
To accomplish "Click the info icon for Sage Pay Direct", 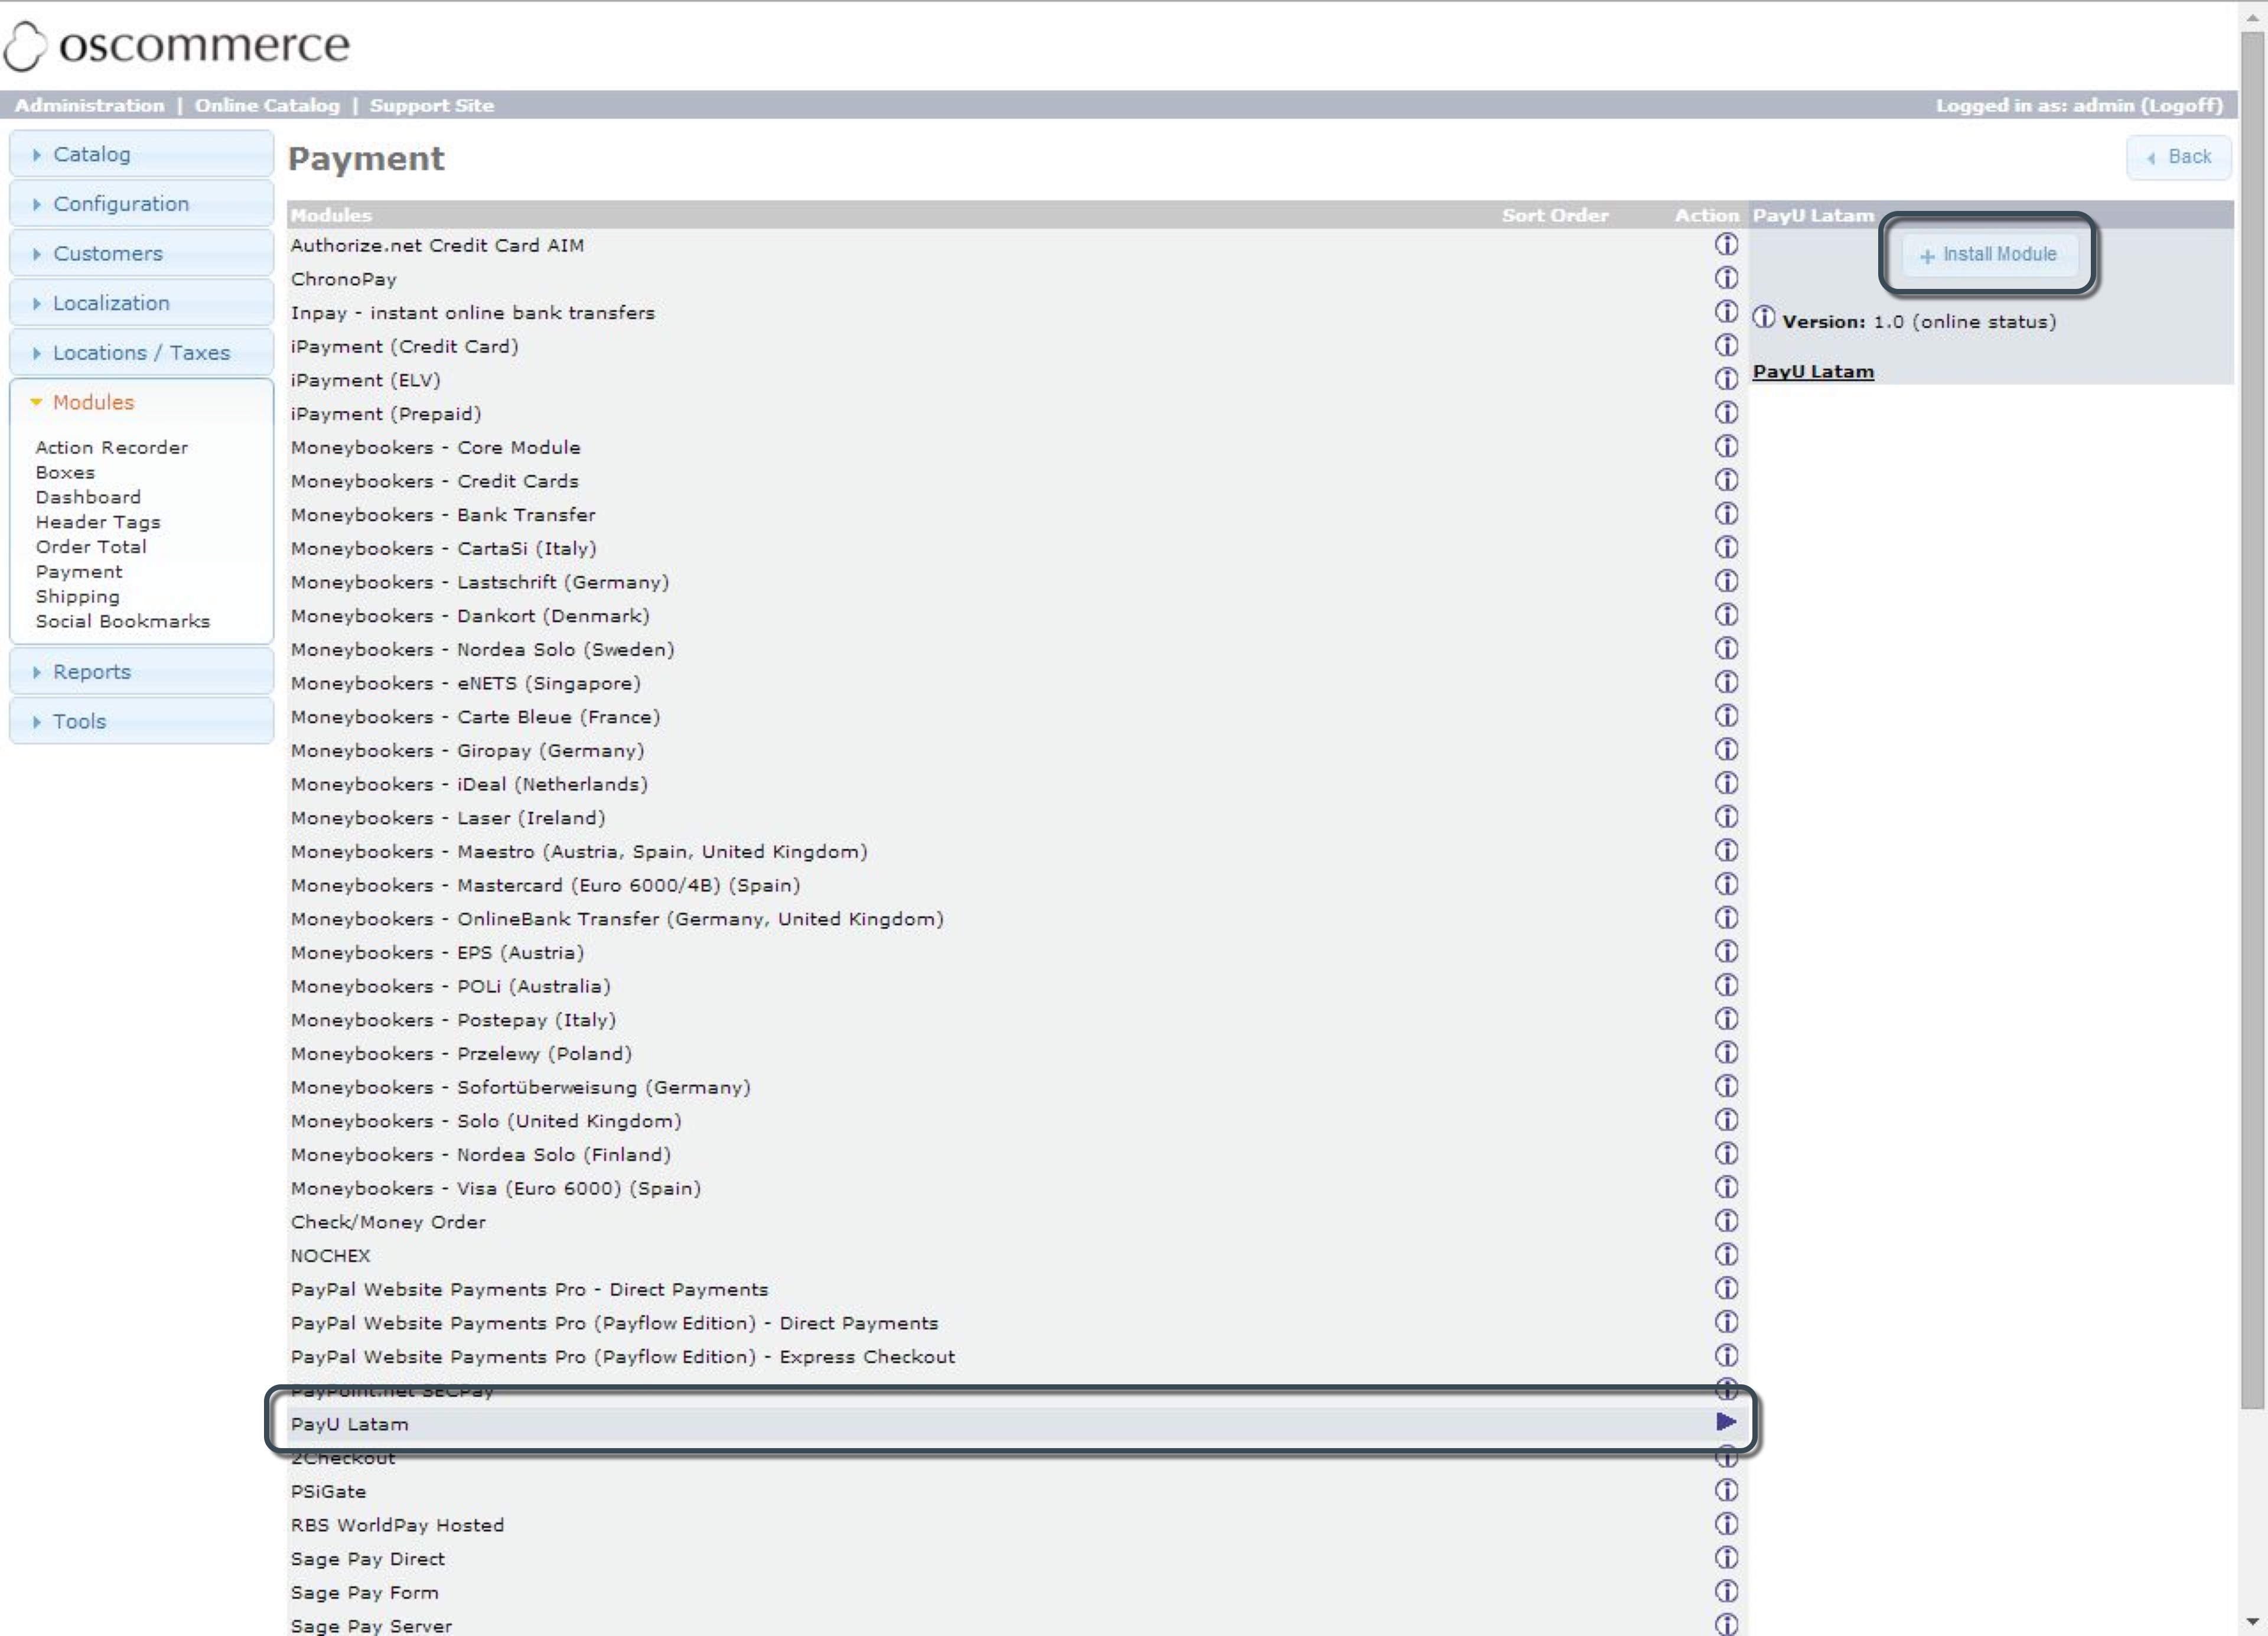I will 1726,1557.
